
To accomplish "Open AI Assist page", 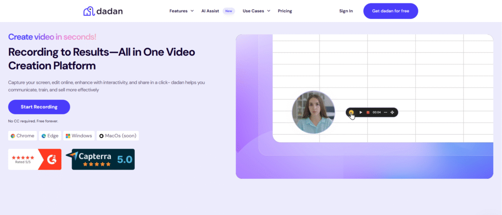I will (210, 11).
